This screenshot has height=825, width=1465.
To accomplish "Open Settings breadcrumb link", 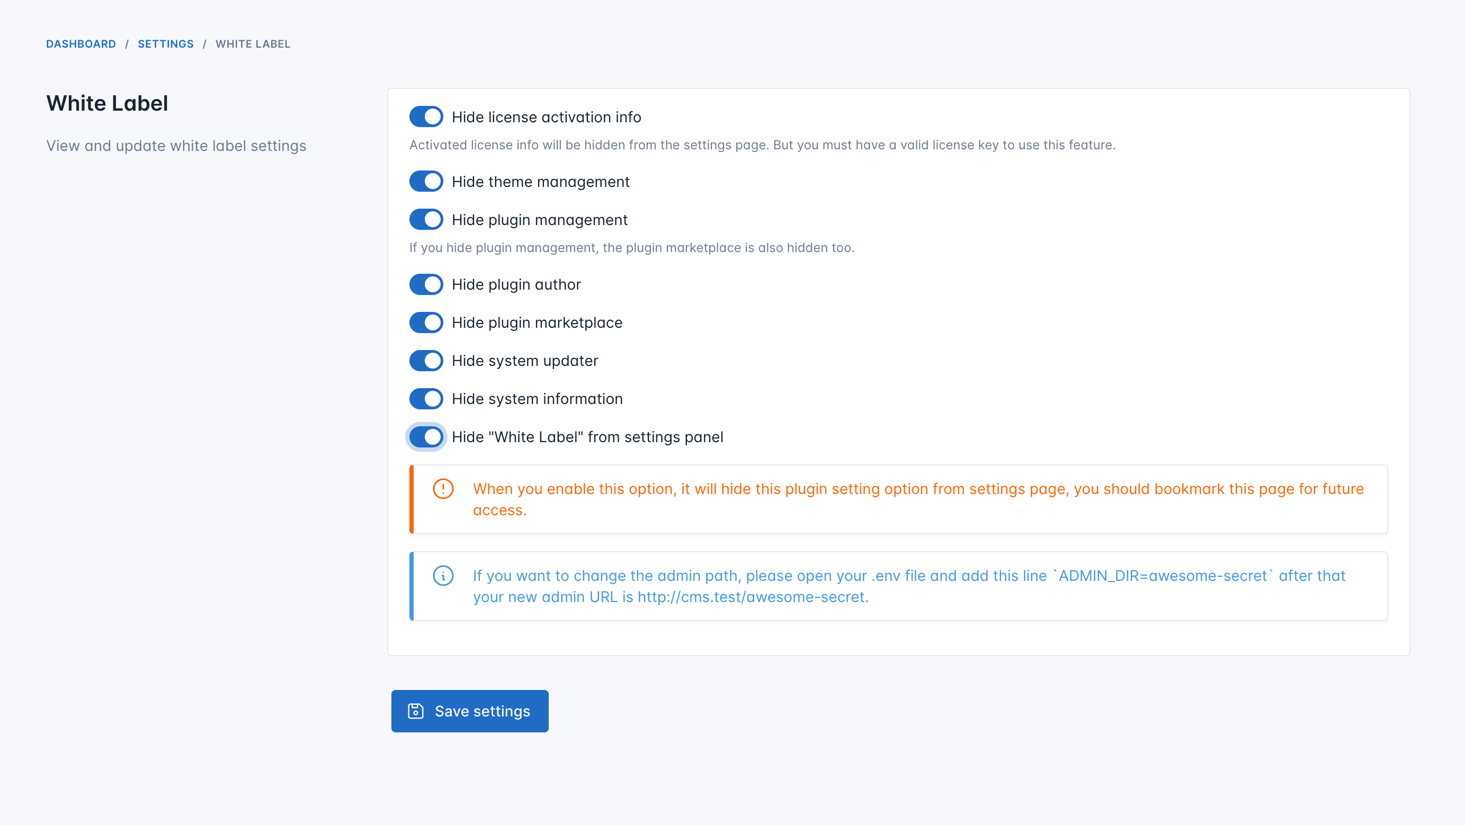I will coord(165,44).
